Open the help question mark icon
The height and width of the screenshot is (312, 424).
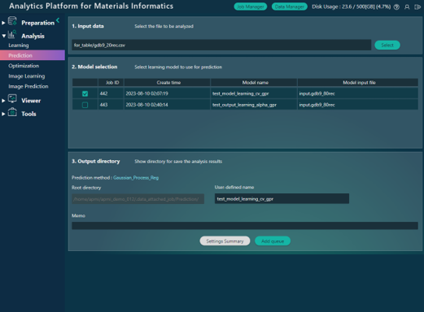(x=396, y=7)
